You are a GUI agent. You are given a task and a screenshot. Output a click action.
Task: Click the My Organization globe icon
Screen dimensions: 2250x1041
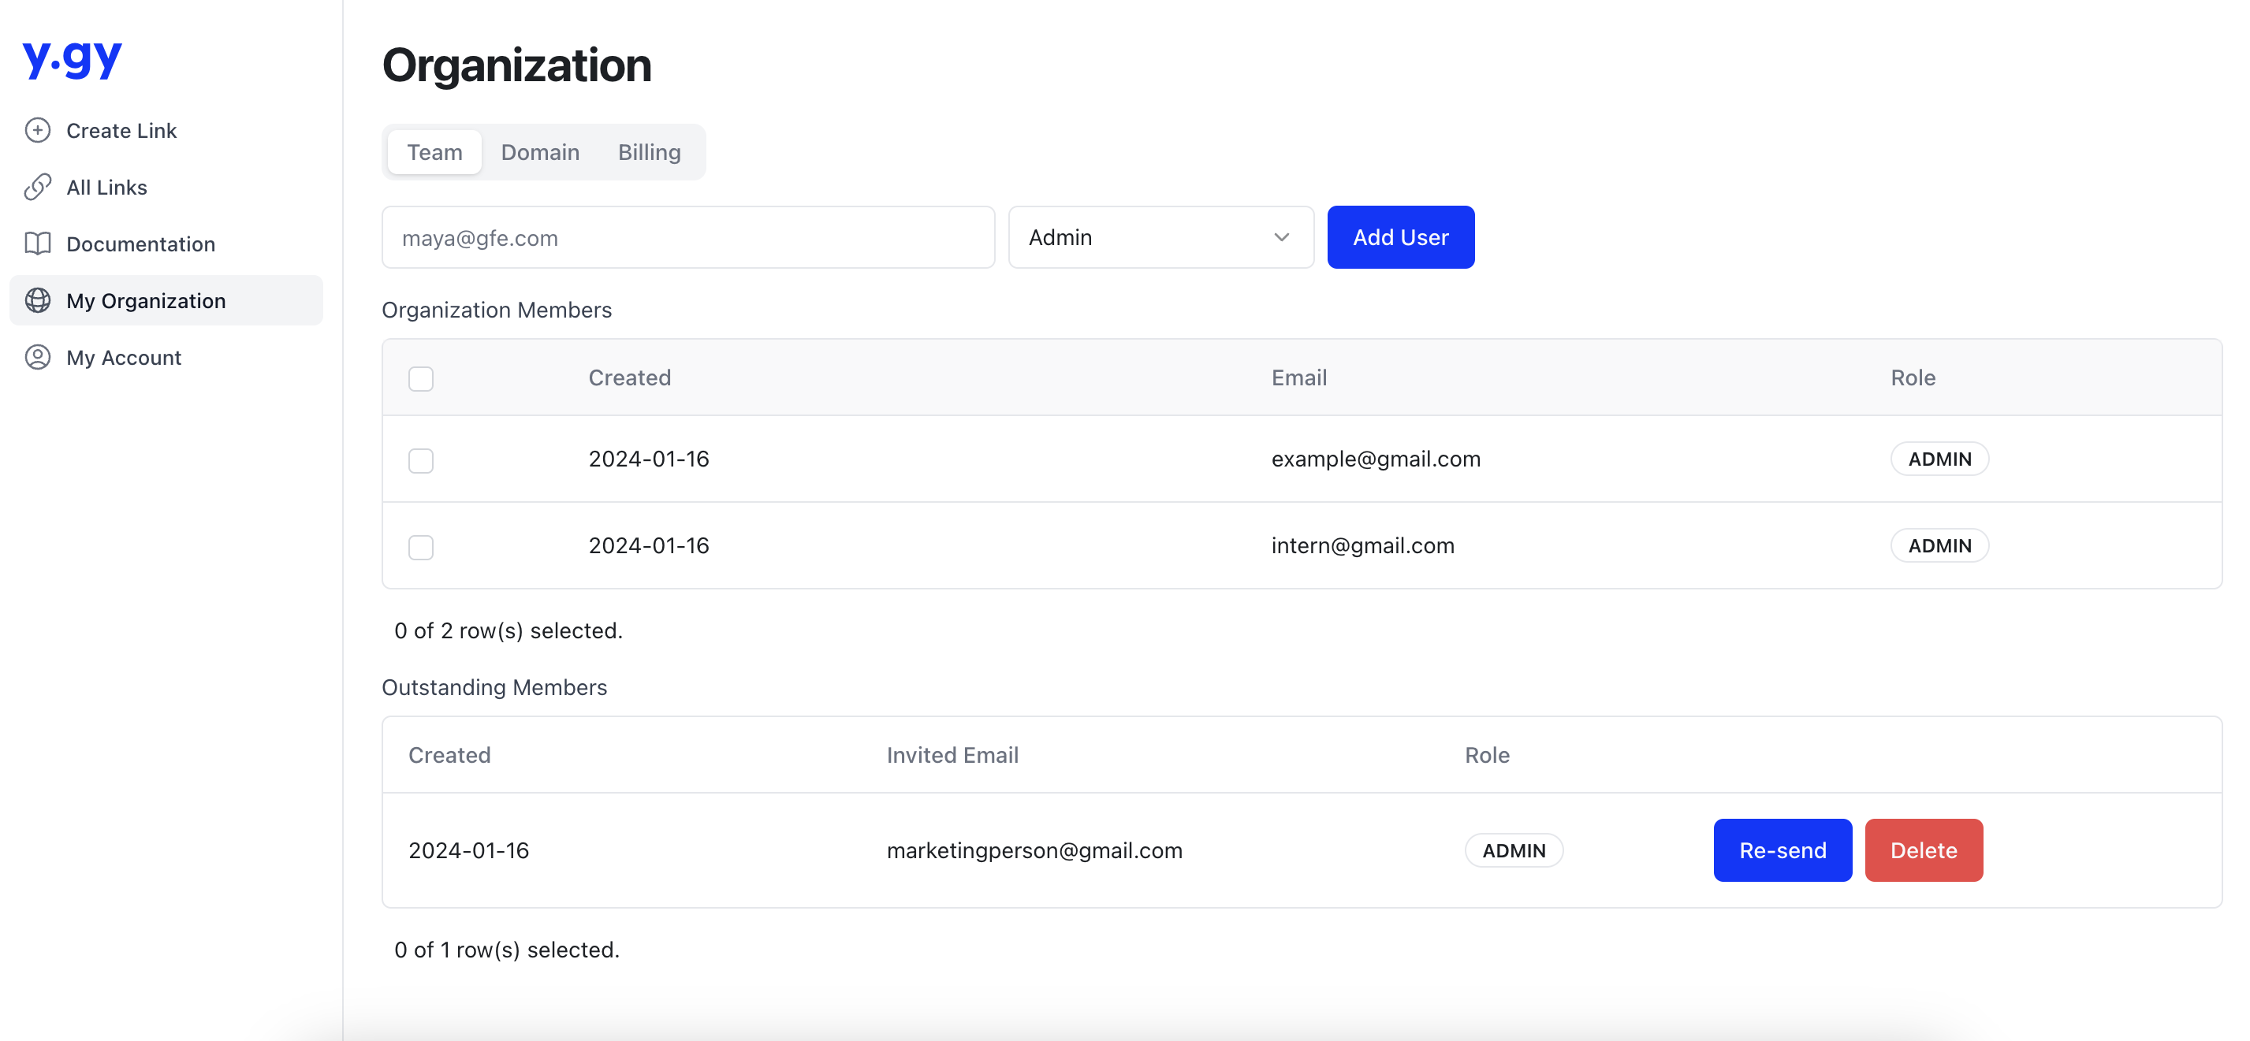click(x=38, y=300)
